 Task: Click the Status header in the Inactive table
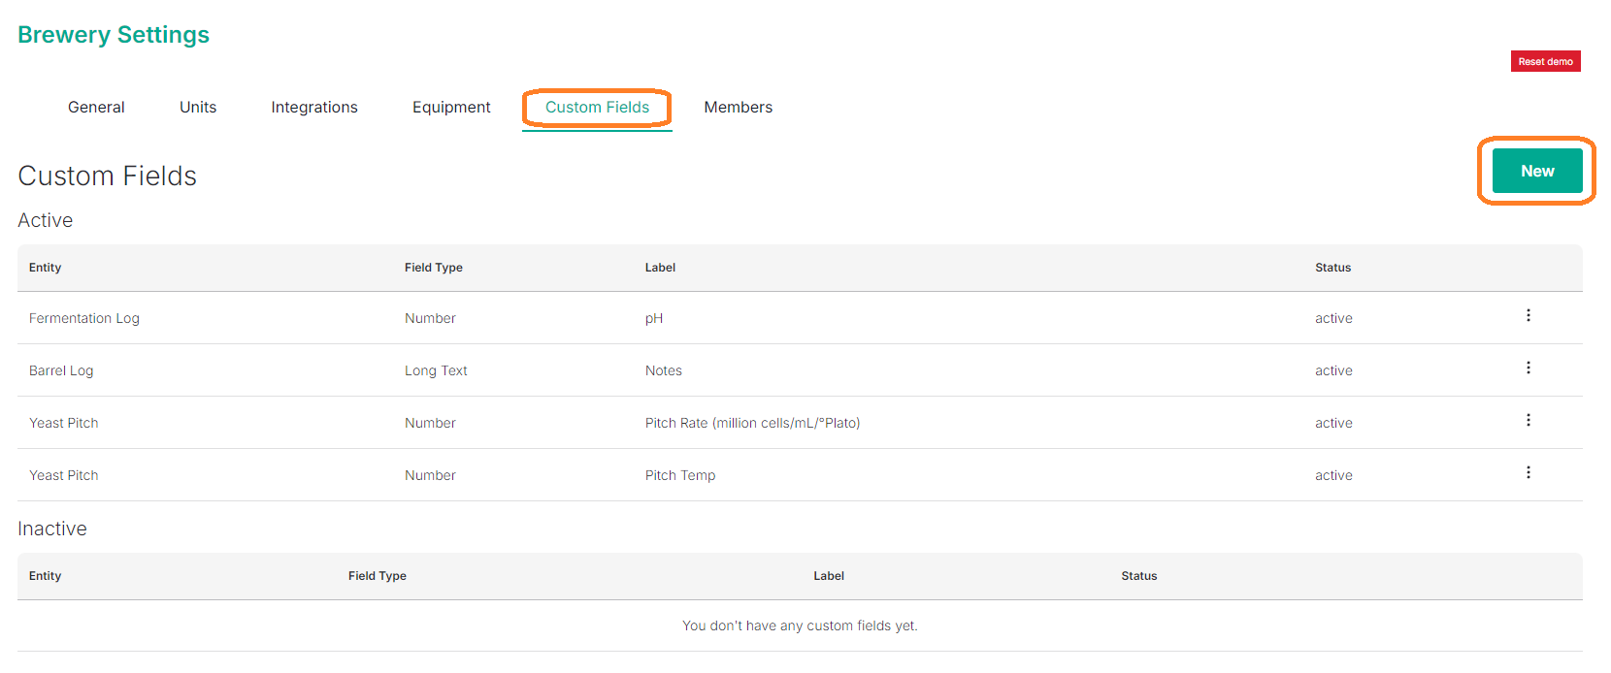click(1139, 576)
